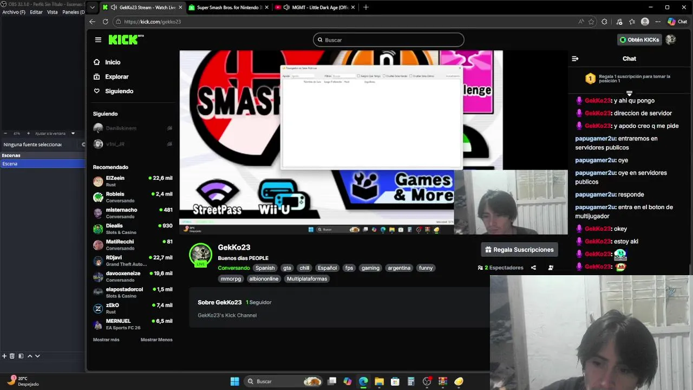The height and width of the screenshot is (390, 693).
Task: Open the OBS Vista menu
Action: [x=53, y=12]
